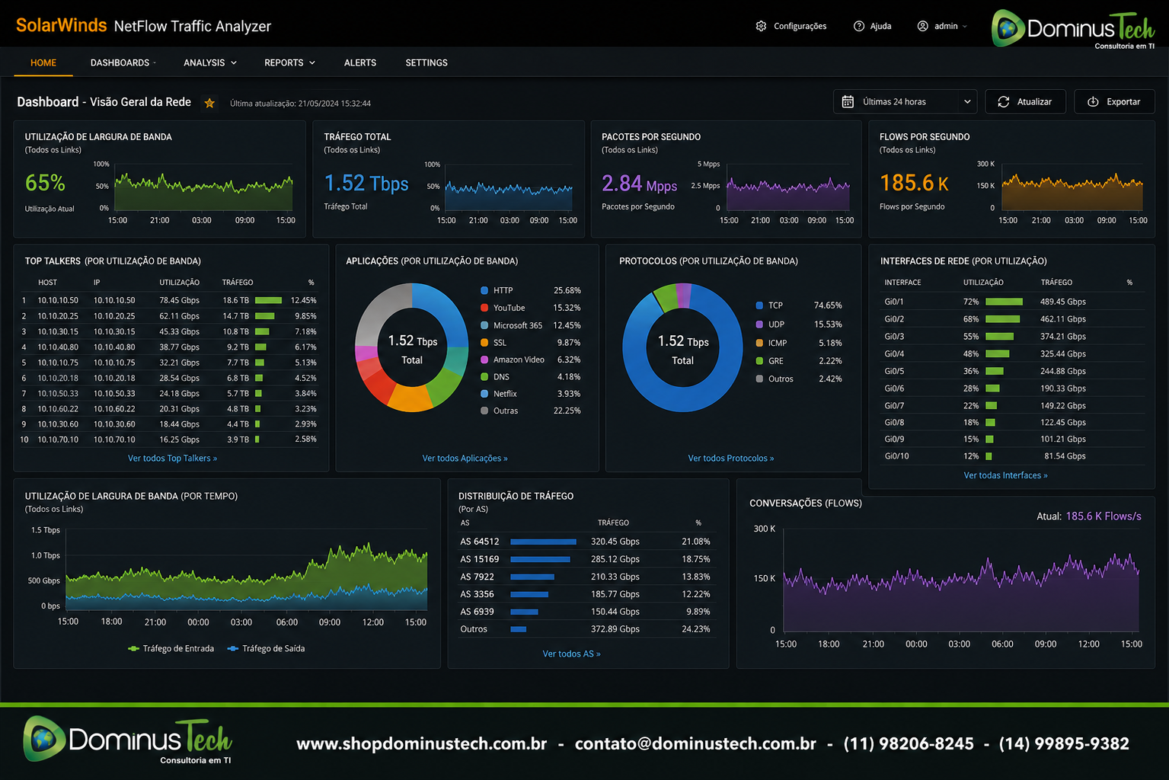Click the Amazon Video legend color swatch

point(484,360)
